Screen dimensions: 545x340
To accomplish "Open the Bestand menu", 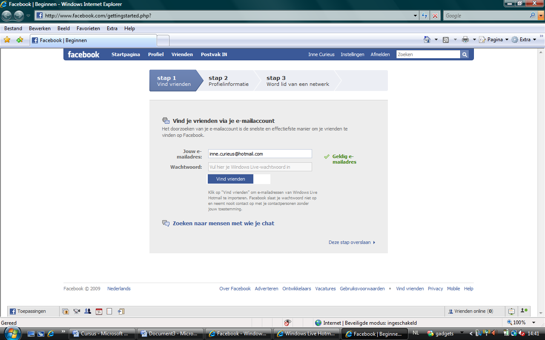I will (x=13, y=28).
